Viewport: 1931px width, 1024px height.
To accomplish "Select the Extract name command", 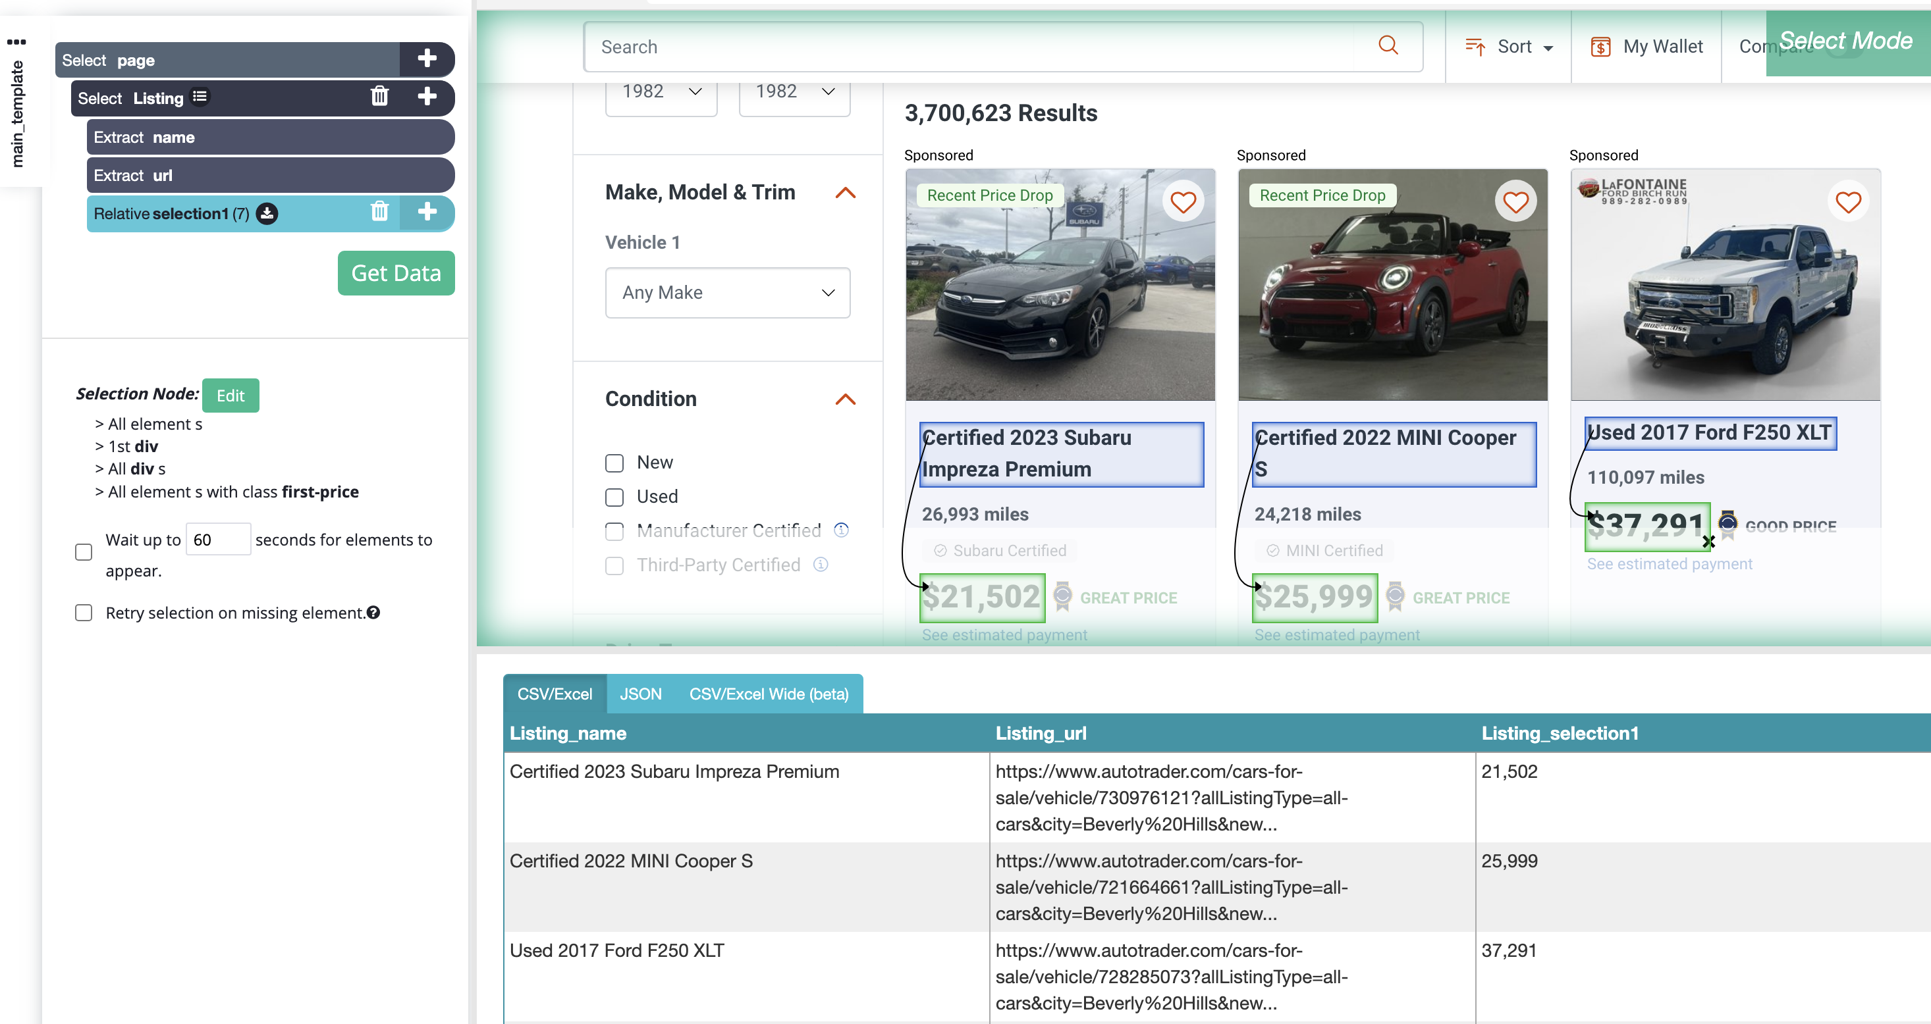I will click(270, 137).
